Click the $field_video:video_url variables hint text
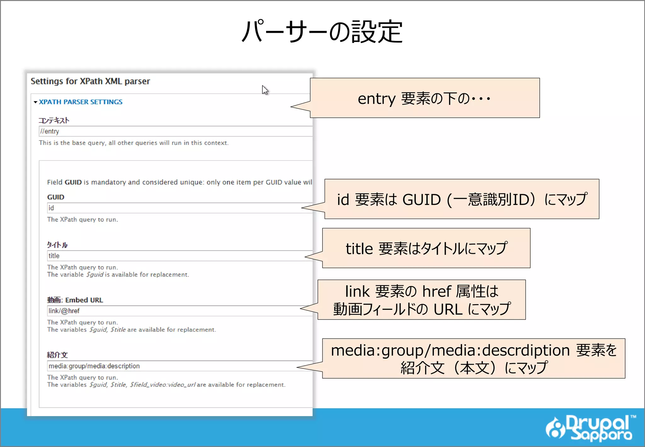 [166, 385]
